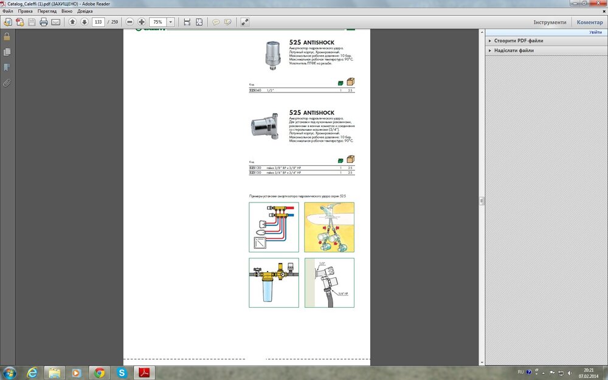The image size is (608, 380).
Task: Toggle fit-to-window-width scrolling mode
Action: coord(187,22)
